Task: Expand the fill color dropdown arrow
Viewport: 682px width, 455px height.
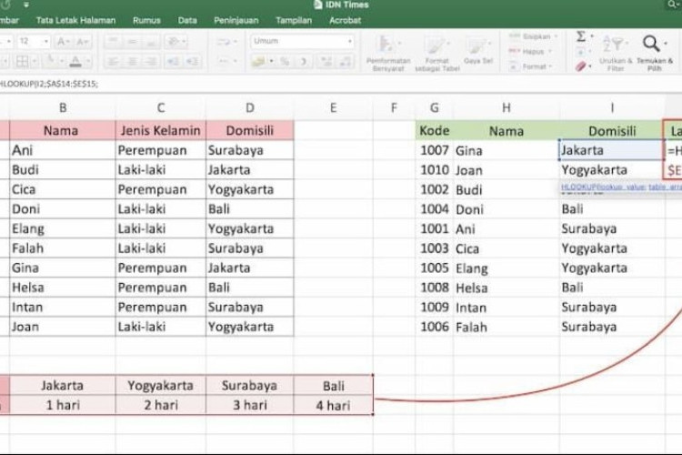Action: (x=61, y=61)
